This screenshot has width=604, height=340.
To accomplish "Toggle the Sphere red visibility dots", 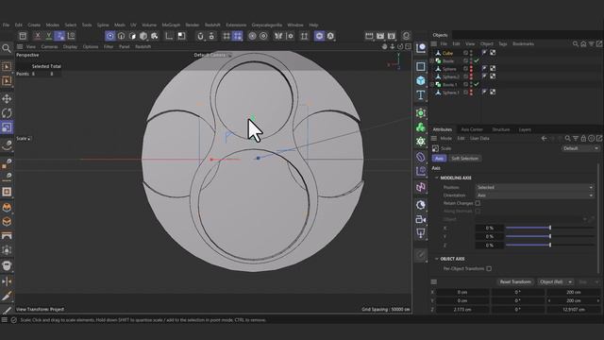I will (471, 69).
